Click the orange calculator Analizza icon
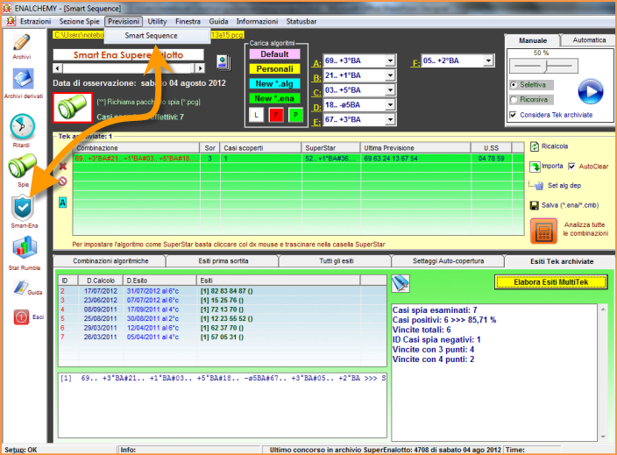This screenshot has height=455, width=617. tap(543, 231)
